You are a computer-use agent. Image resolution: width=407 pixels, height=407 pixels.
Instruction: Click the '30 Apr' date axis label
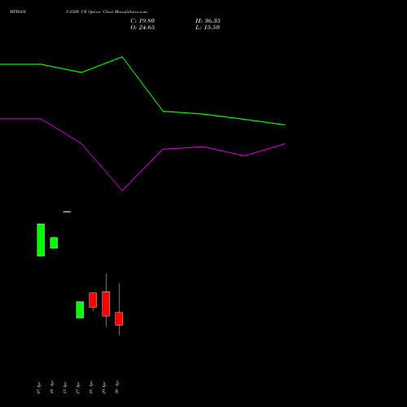click(x=117, y=387)
